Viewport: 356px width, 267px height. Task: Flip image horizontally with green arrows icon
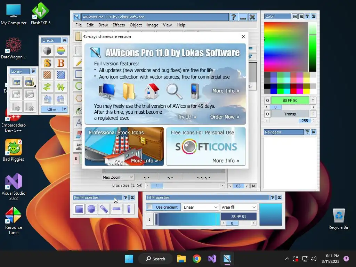click(x=47, y=87)
